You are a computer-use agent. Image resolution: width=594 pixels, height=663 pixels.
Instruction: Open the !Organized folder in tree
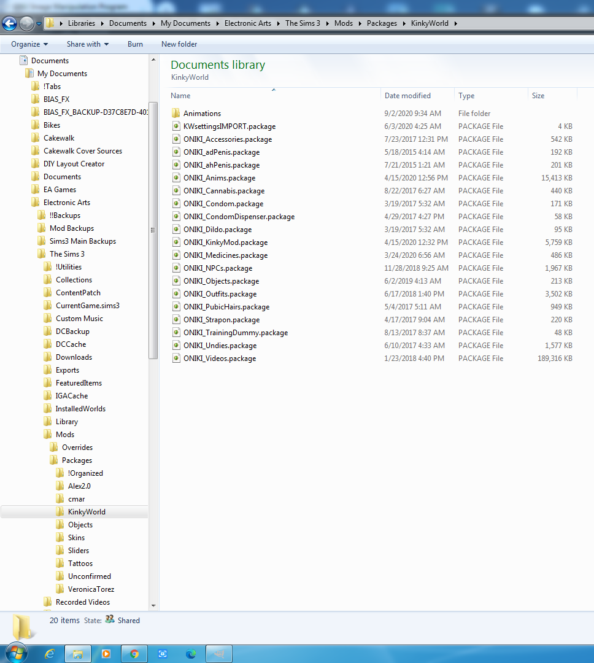[x=85, y=473]
